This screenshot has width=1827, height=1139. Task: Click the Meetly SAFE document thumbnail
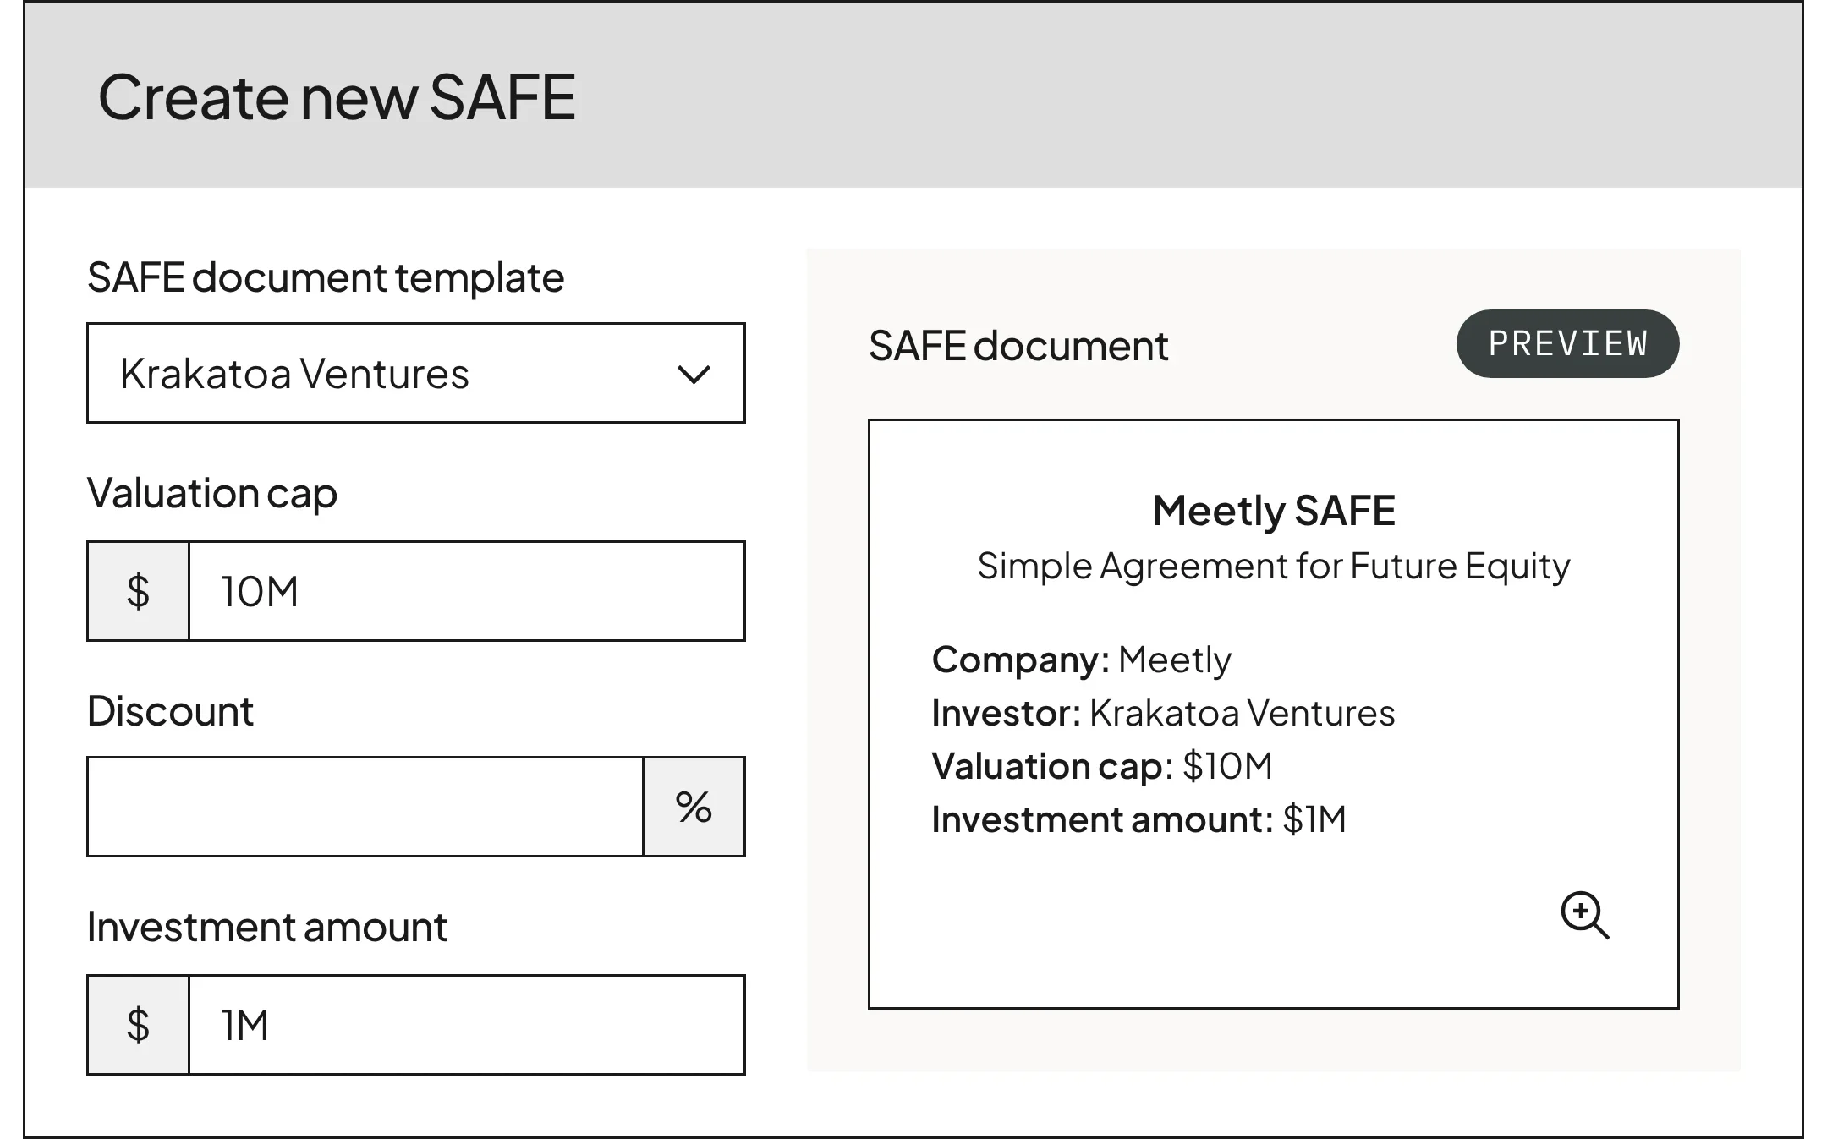pyautogui.click(x=1273, y=714)
